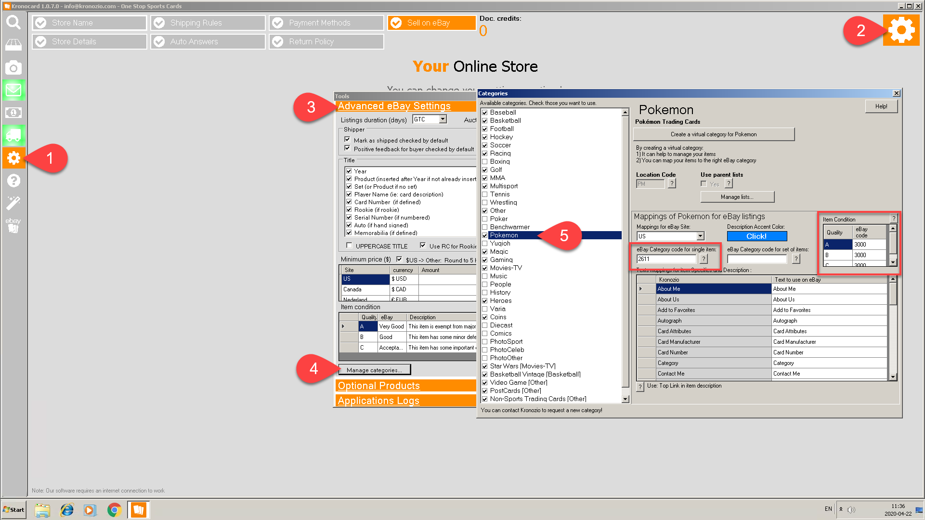Open Windows Explorer from taskbar
The width and height of the screenshot is (925, 520).
[42, 510]
